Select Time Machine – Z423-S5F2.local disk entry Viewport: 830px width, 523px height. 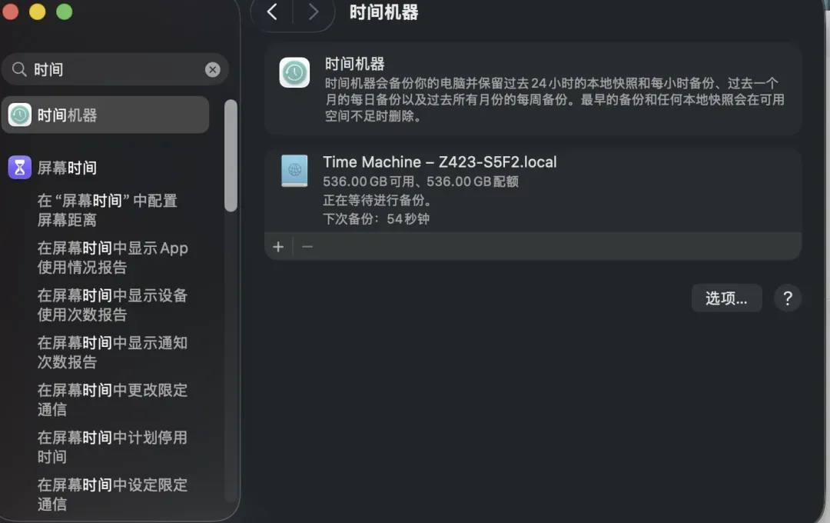click(x=440, y=162)
